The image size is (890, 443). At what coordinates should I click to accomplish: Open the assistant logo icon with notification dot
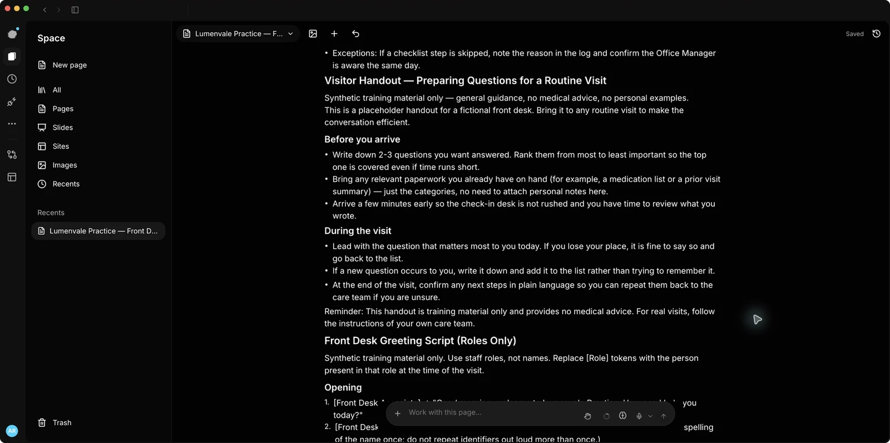coord(12,34)
